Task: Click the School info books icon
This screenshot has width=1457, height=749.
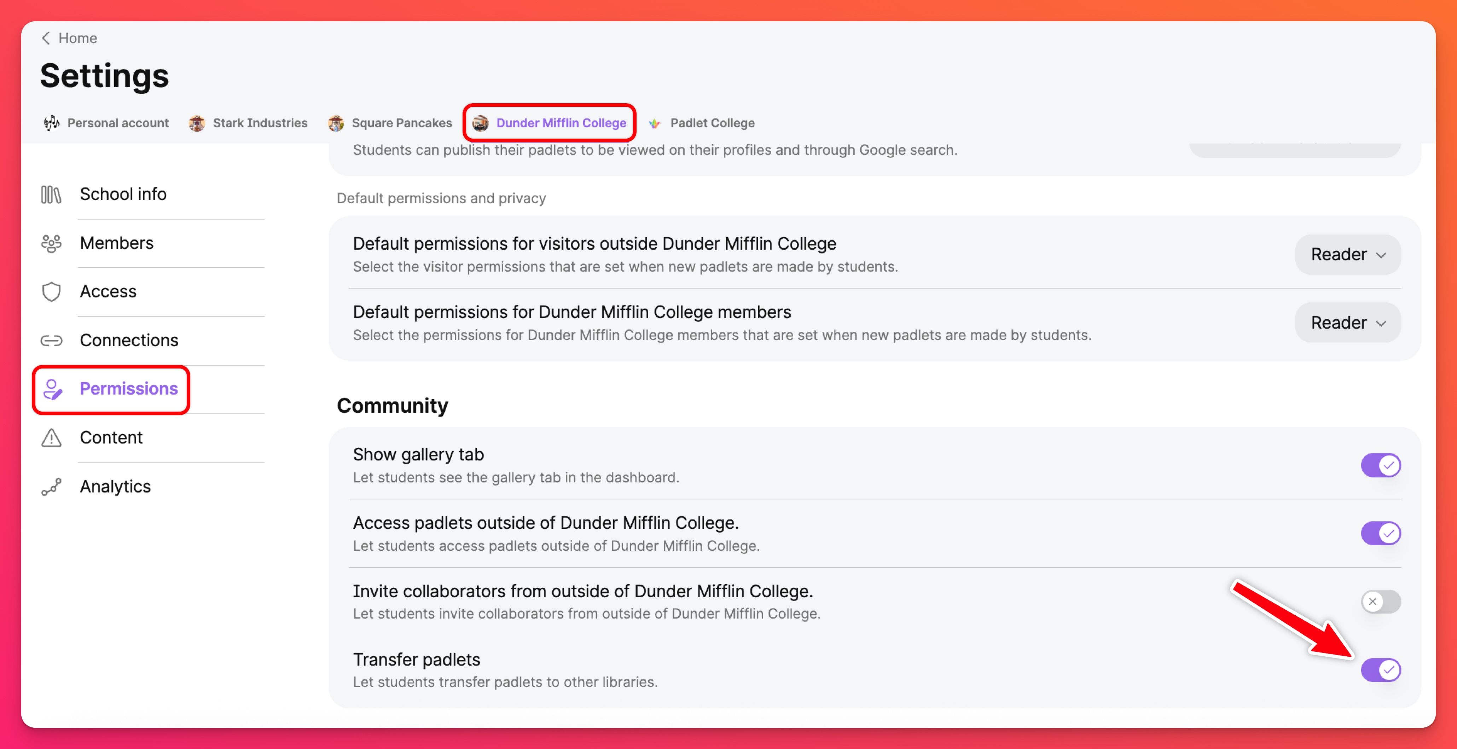Action: (51, 194)
